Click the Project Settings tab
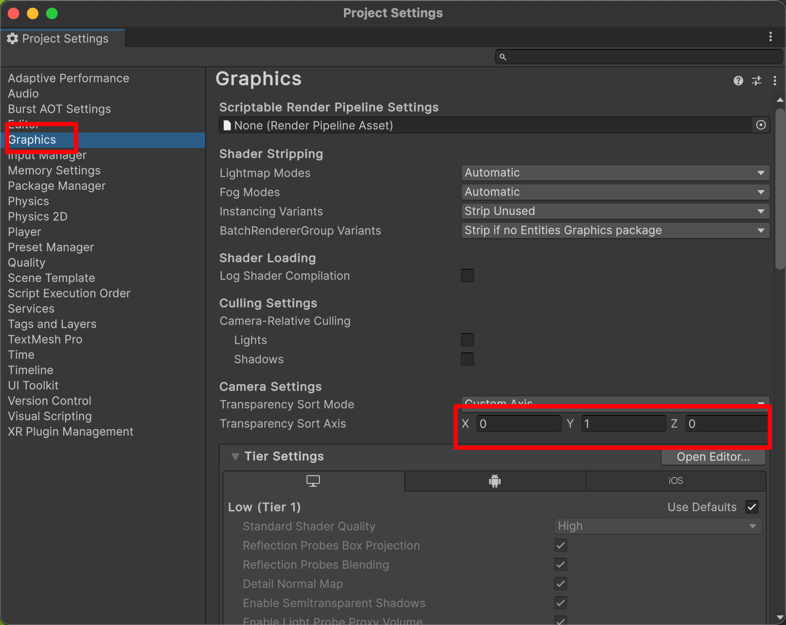Screen dimensions: 786x625 tap(63, 38)
